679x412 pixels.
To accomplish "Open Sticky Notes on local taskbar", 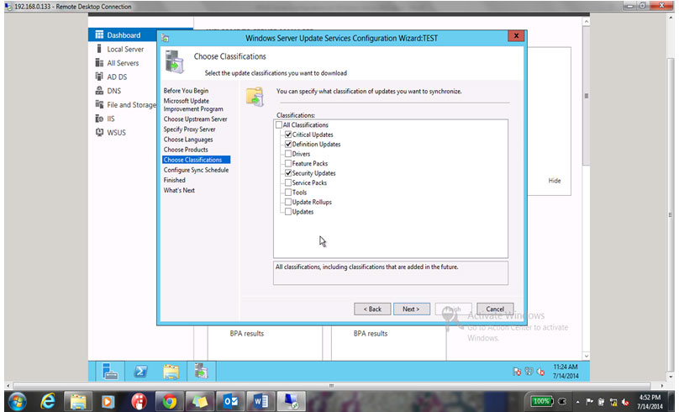I will 200,402.
